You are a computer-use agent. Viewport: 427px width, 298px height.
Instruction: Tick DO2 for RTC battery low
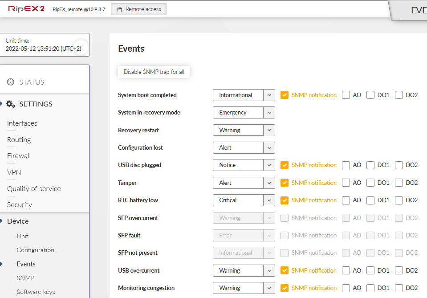coord(399,200)
